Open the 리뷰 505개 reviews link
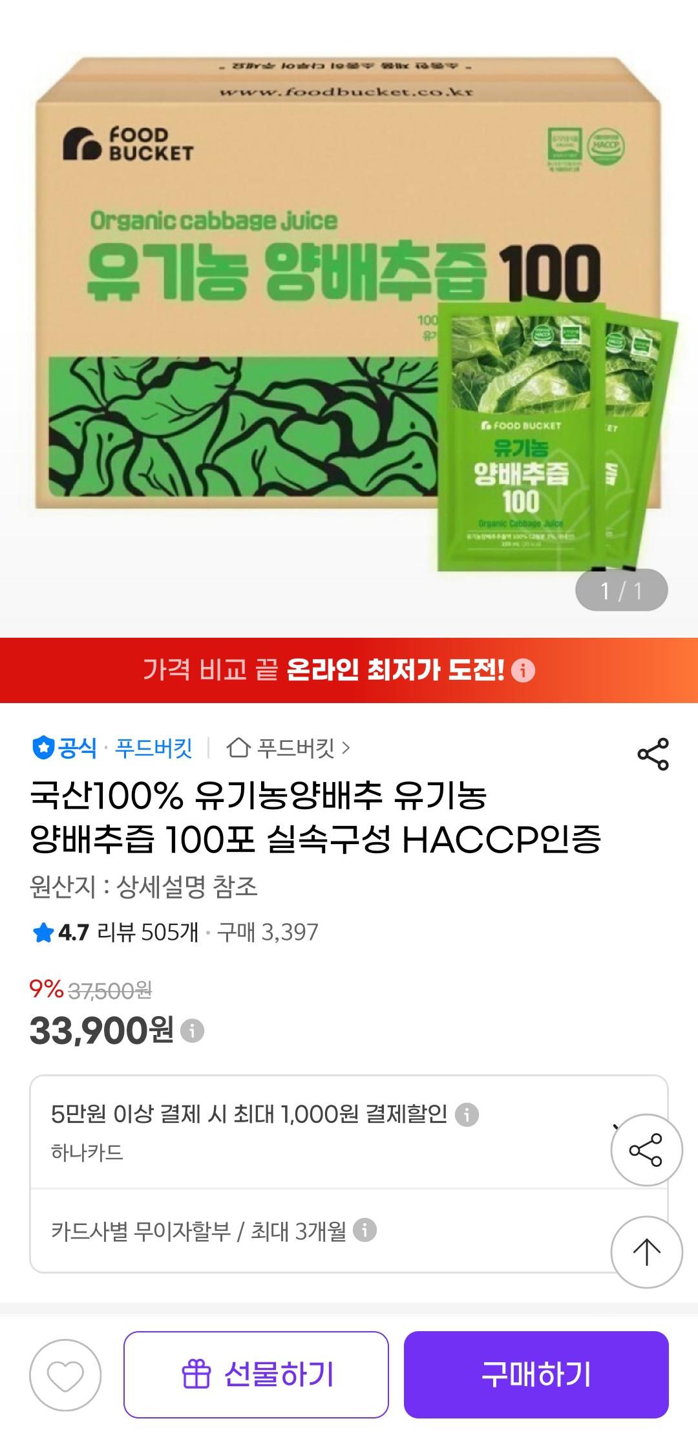Screen dimensions: 698x1434 [147, 932]
